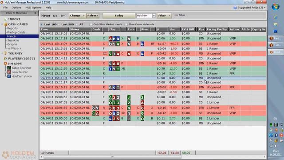Click the Hold'em Manager title bar icon

coord(2,2)
